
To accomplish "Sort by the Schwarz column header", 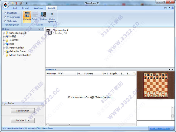I will [x=92, y=73].
